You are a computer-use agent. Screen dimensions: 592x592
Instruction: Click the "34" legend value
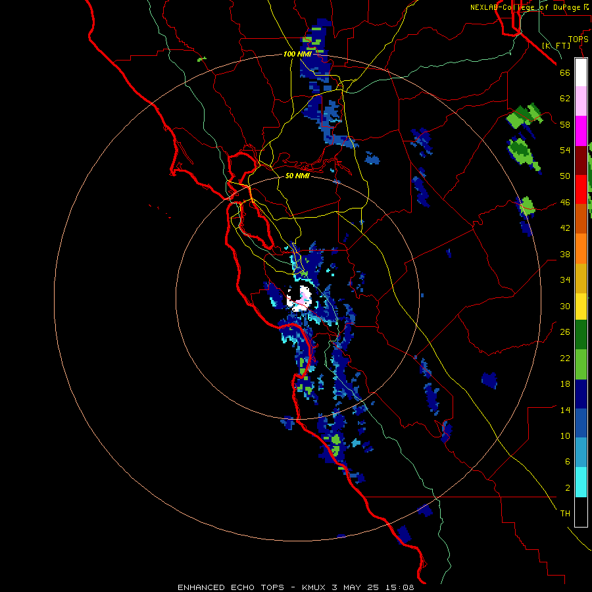(x=565, y=280)
